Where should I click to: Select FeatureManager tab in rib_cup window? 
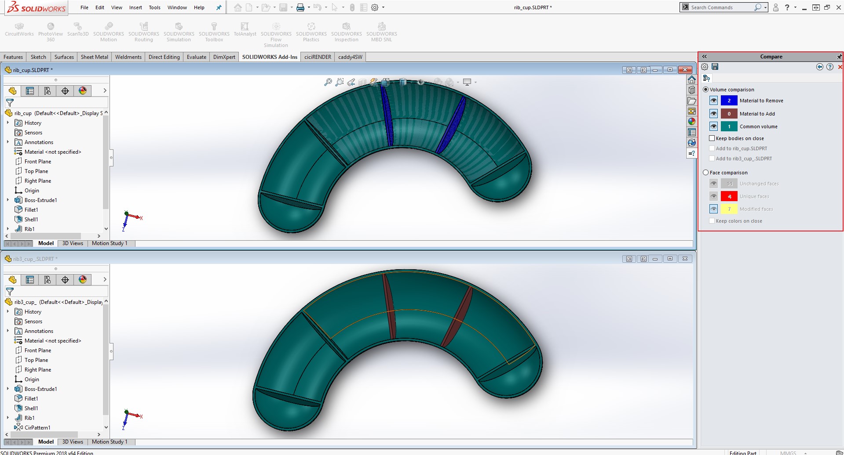12,91
